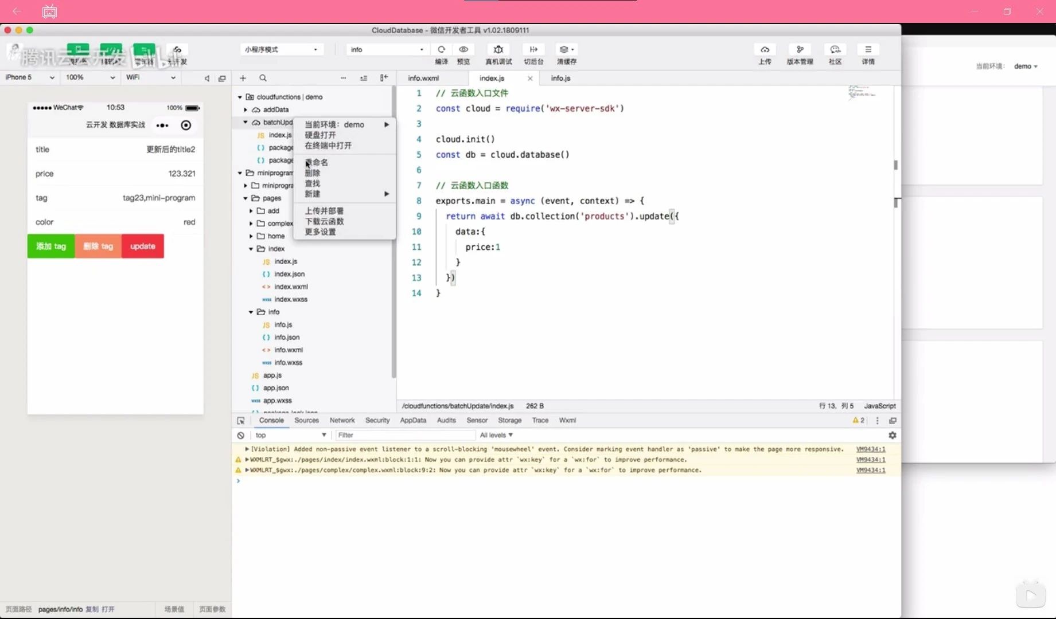Click the green 添加 tag button

(51, 246)
